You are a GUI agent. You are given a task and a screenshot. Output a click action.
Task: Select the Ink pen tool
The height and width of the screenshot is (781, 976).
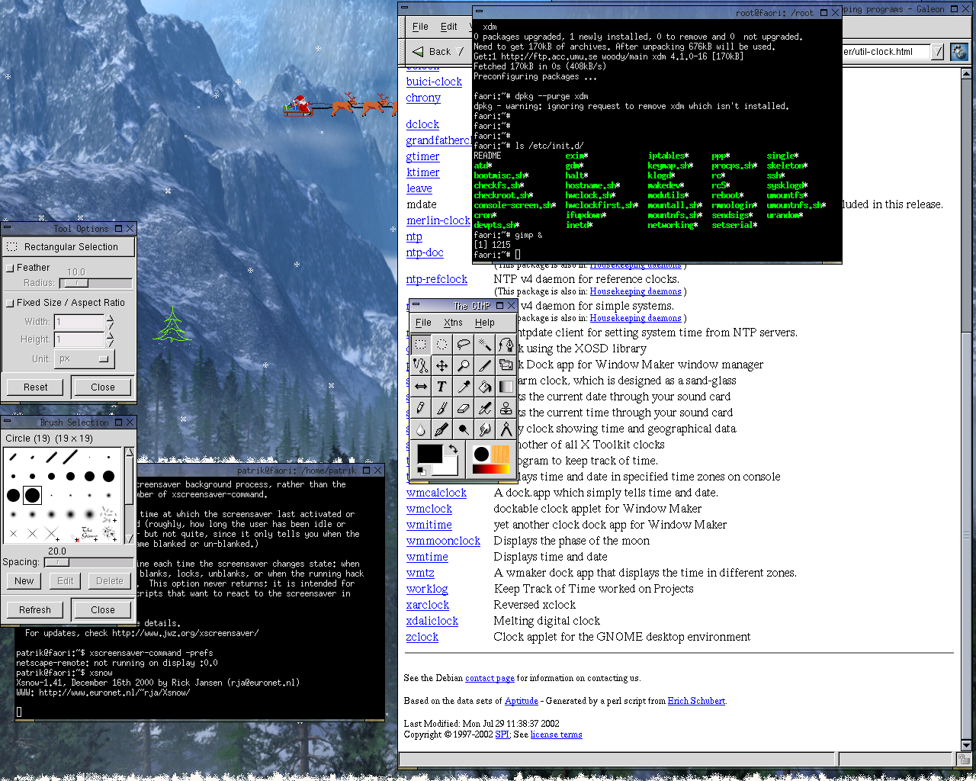tap(441, 429)
